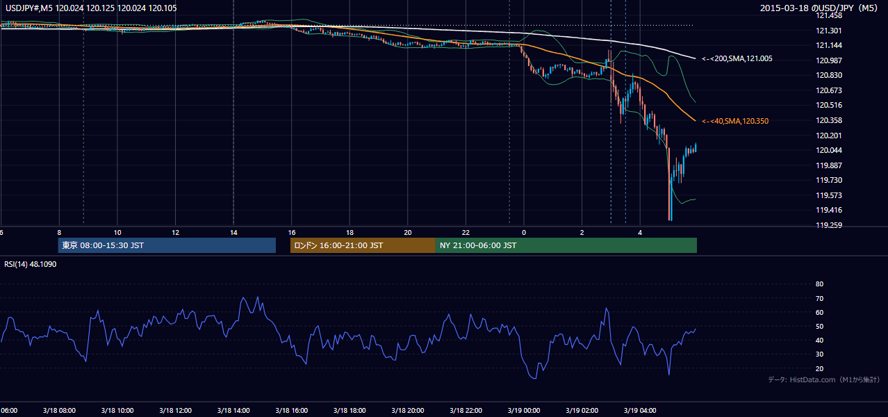The height and width of the screenshot is (417, 888).
Task: Click price axis value 121.458
Action: point(828,15)
